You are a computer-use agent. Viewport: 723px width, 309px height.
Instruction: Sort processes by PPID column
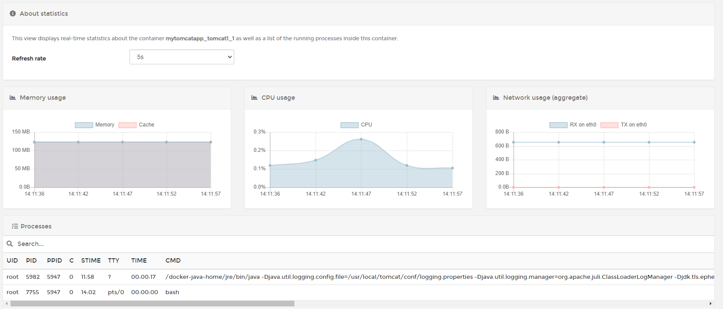coord(54,260)
